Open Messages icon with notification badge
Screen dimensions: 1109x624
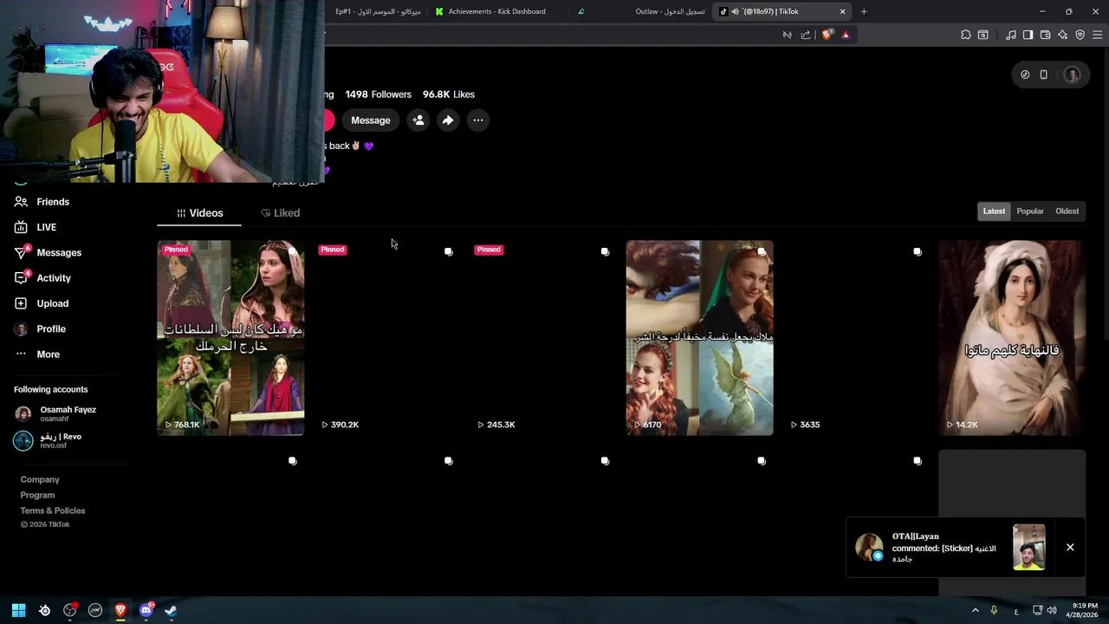[22, 252]
